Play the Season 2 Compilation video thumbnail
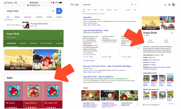The width and height of the screenshot is (181, 109). click(110, 95)
